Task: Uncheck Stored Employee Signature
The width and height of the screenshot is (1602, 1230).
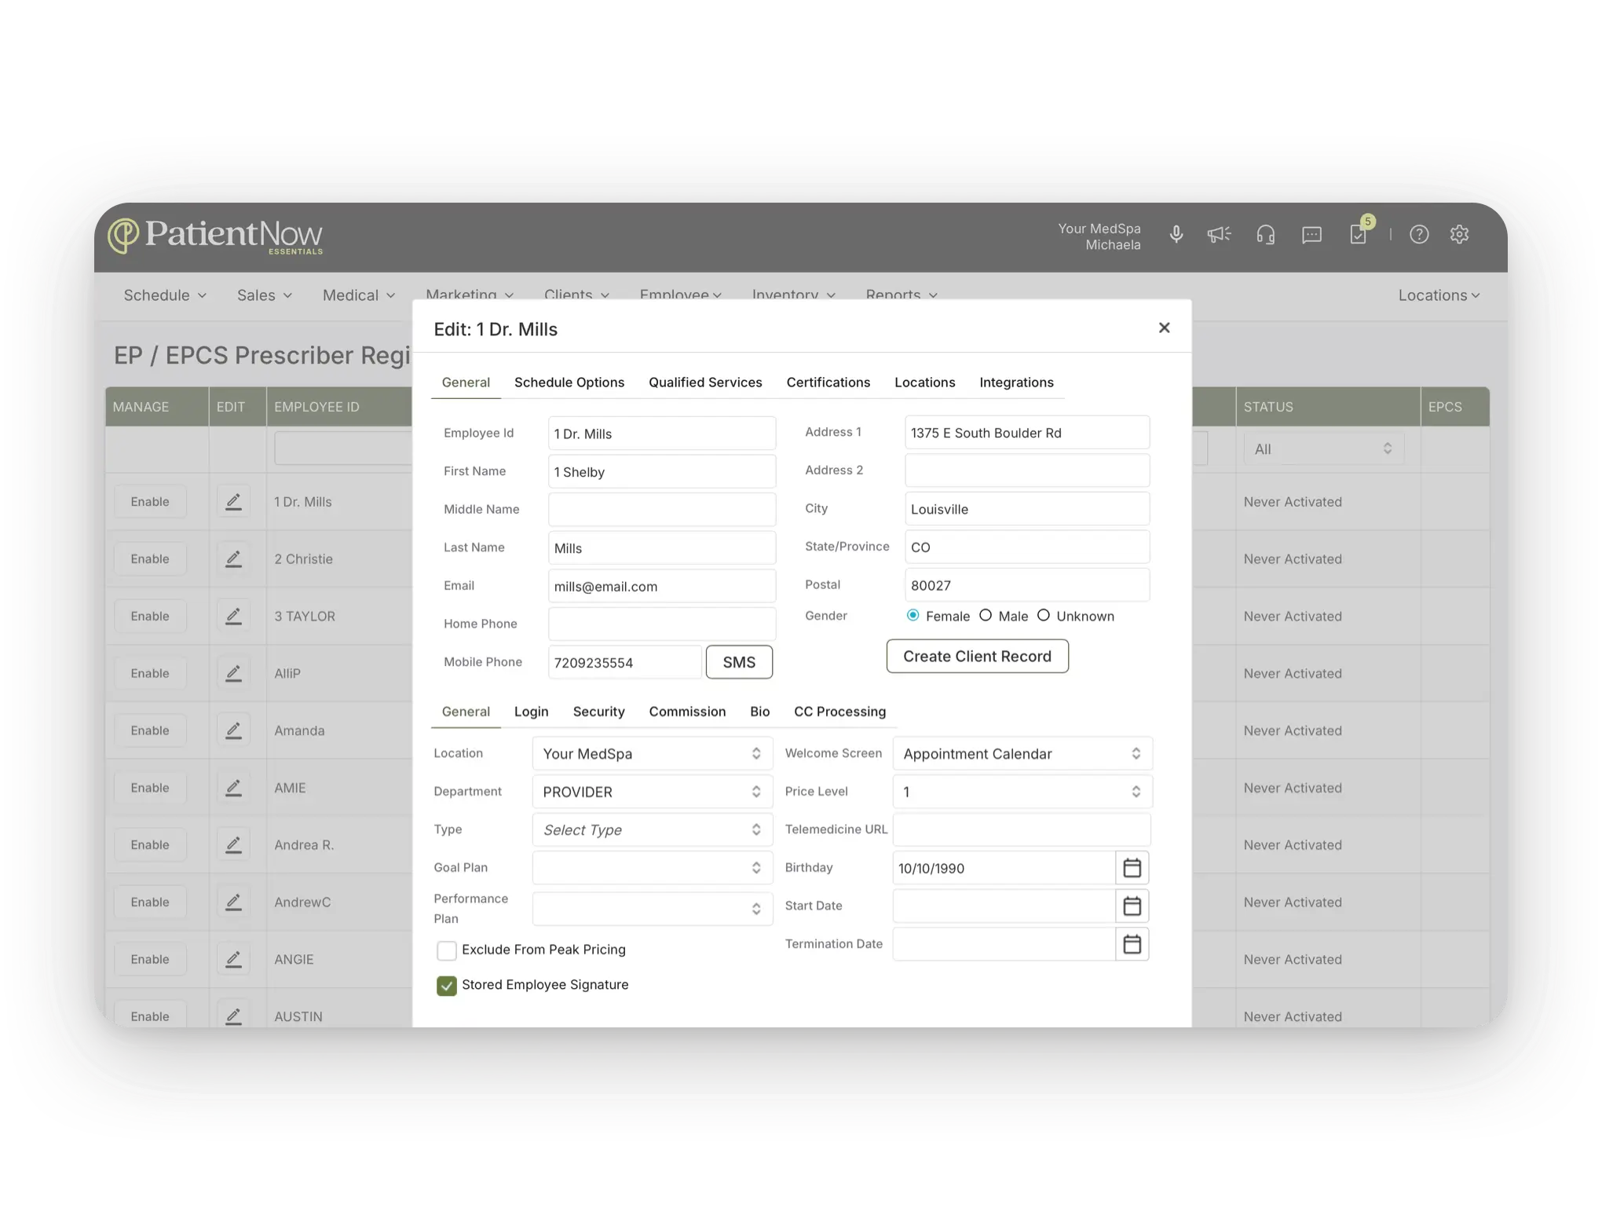Action: [446, 986]
